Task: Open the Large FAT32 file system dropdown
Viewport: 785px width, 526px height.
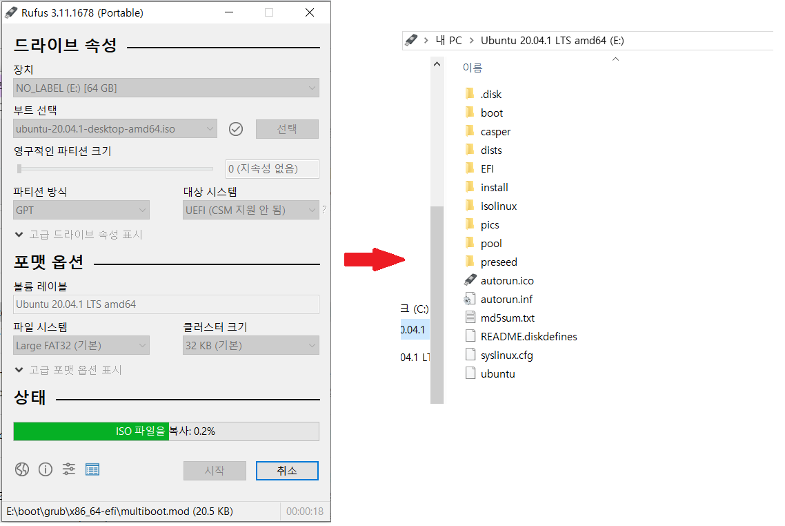Action: coord(81,345)
